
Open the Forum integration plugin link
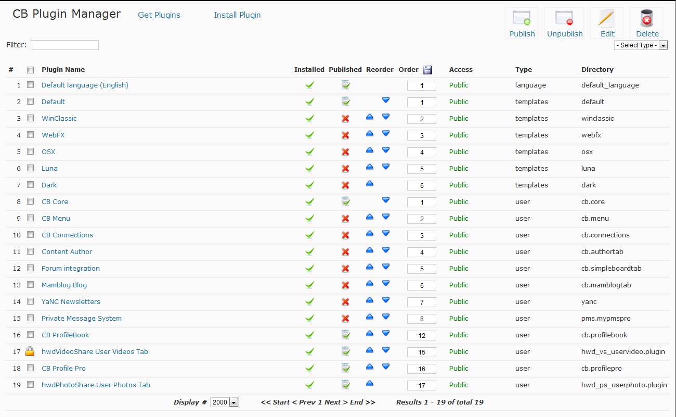pos(71,268)
